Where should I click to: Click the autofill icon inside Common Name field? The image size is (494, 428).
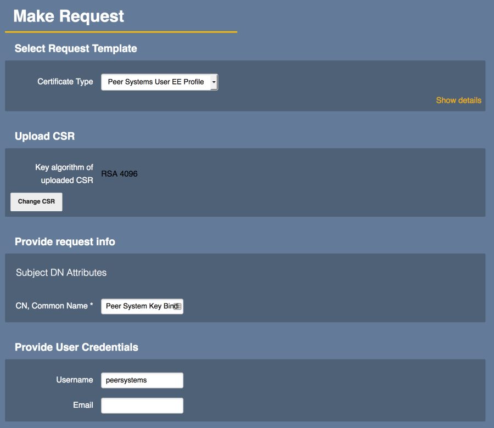pos(177,307)
